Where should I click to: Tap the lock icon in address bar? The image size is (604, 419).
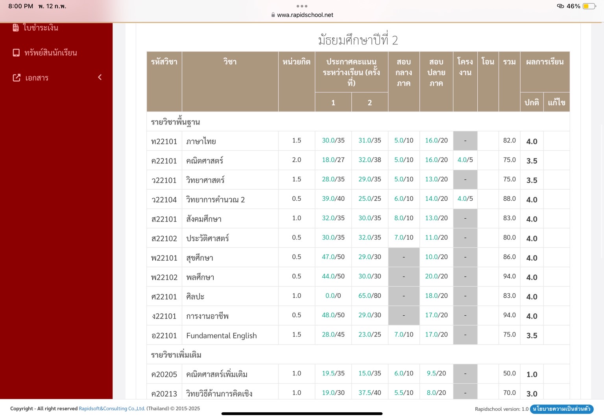click(273, 15)
